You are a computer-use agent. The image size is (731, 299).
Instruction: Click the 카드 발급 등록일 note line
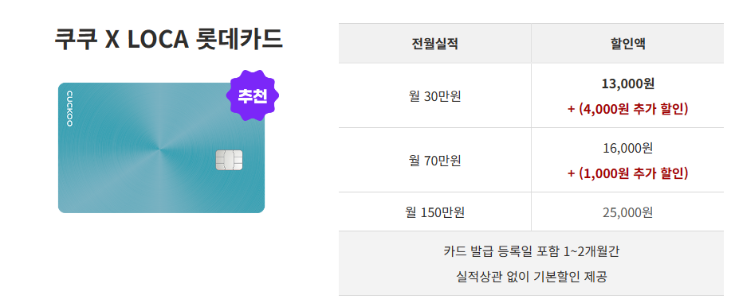pos(531,251)
